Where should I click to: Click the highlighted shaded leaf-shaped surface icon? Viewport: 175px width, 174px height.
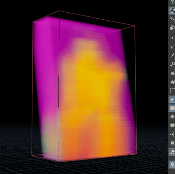point(172,99)
